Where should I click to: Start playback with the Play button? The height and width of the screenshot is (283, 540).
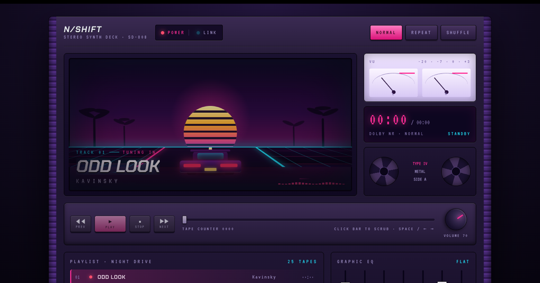click(110, 224)
